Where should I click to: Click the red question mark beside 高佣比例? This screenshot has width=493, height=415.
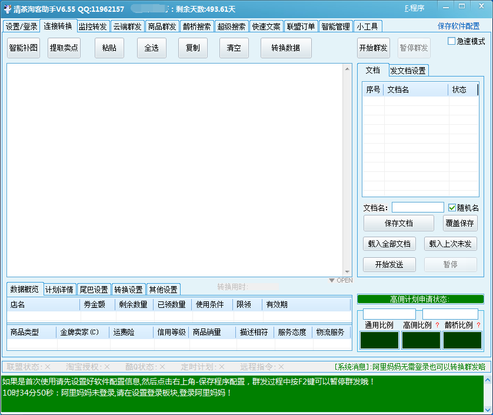pos(437,325)
